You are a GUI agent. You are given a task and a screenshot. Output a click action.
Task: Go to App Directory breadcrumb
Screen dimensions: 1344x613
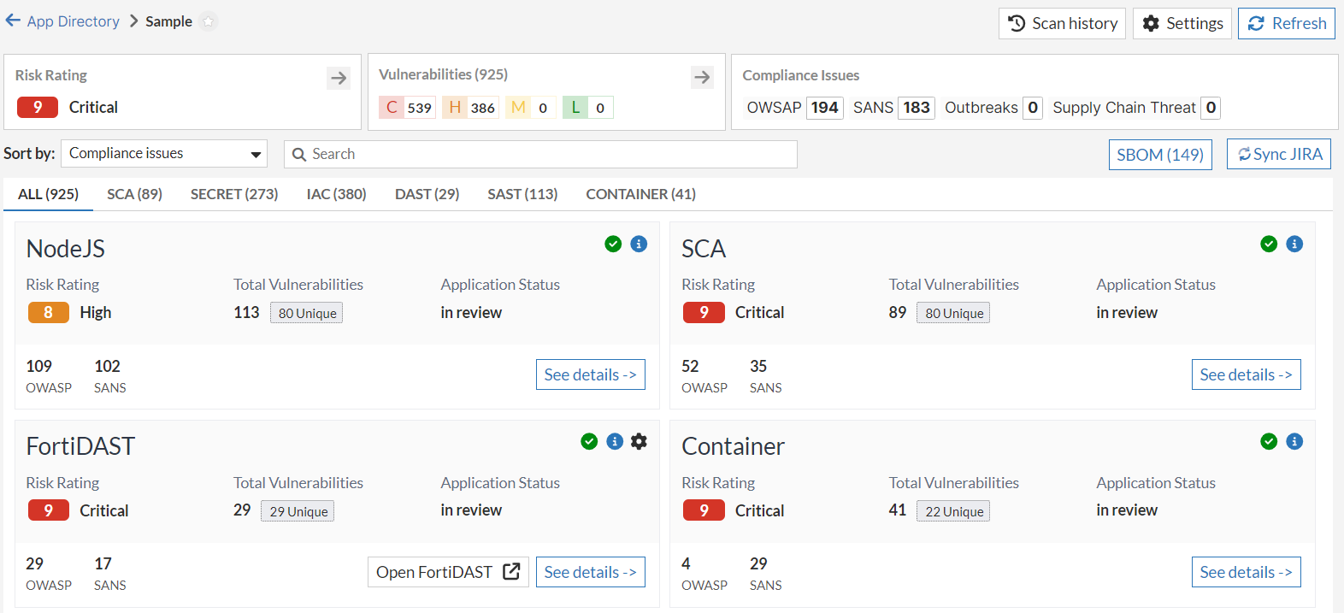[x=74, y=21]
